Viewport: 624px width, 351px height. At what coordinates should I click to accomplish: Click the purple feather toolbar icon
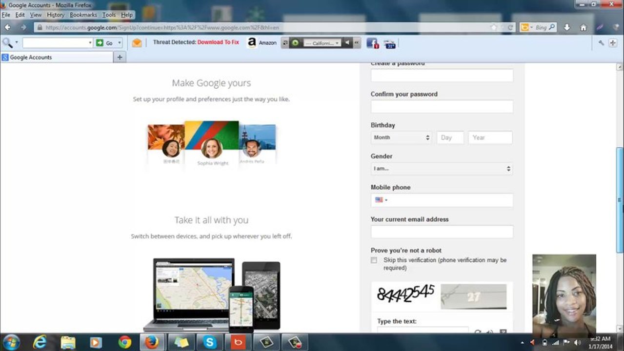pyautogui.click(x=600, y=27)
